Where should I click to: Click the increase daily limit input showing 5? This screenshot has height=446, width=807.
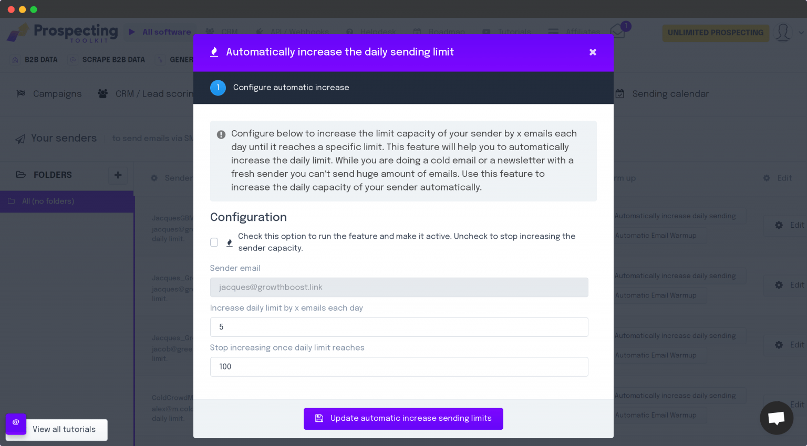pos(399,327)
